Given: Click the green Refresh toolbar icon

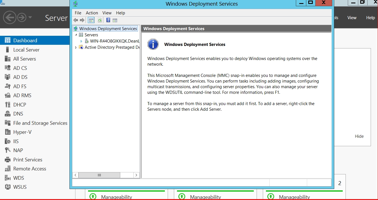Looking at the screenshot, I should 100,20.
